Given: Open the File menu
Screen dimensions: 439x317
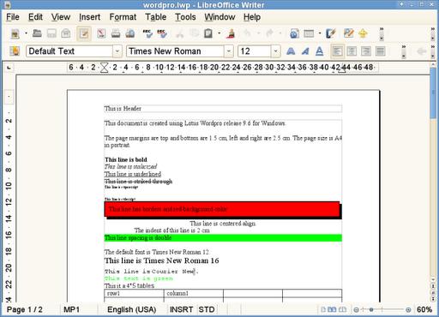Looking at the screenshot, I should 13,17.
